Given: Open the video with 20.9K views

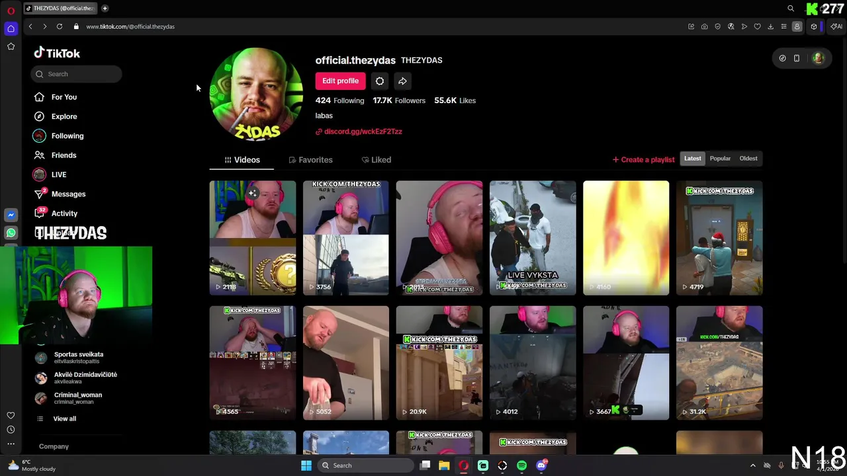Looking at the screenshot, I should pyautogui.click(x=439, y=363).
